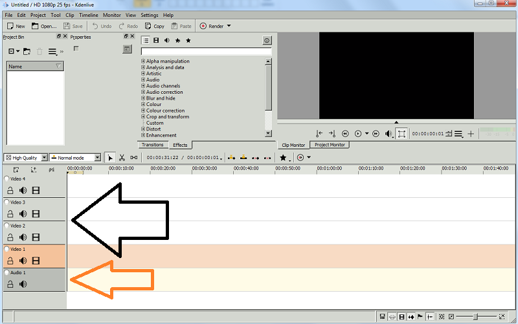Fast forward playback in the monitor
The width and height of the screenshot is (518, 324).
click(x=376, y=134)
